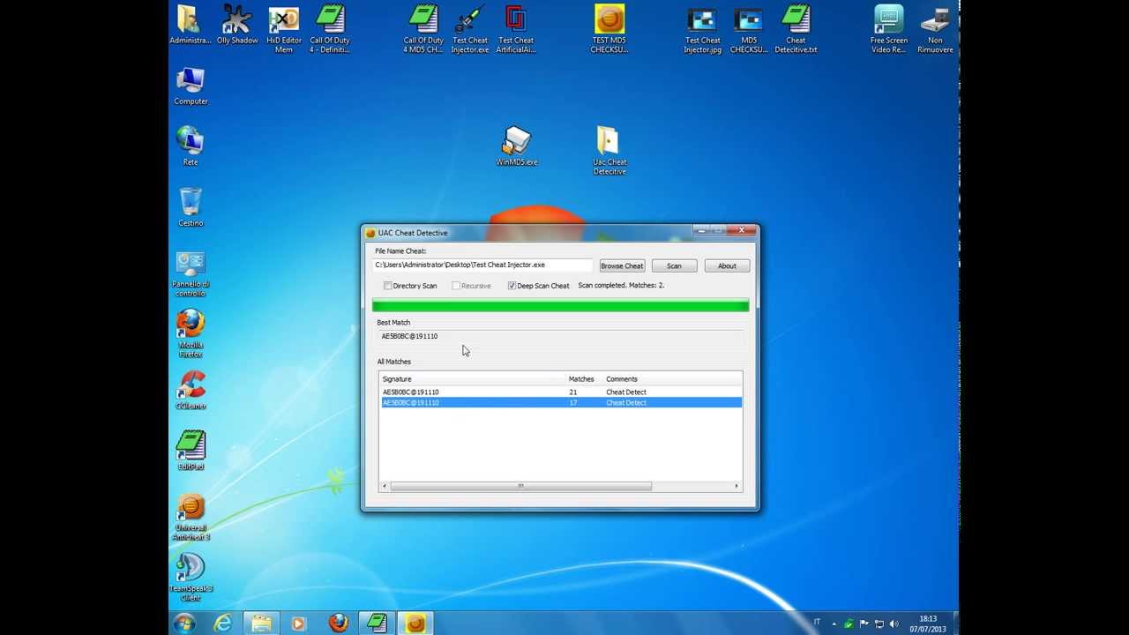Open Windows Explorer folder taskbar button
Viewport: 1129px width, 635px height.
(x=261, y=624)
